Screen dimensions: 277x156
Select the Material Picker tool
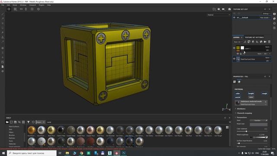(x=3, y=42)
